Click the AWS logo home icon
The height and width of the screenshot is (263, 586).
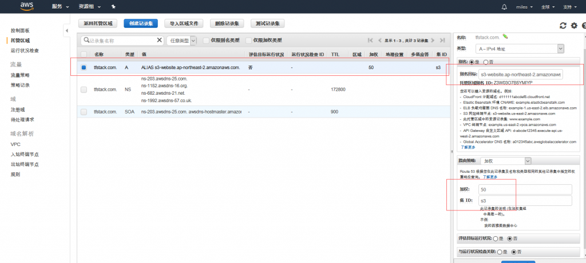point(27,6)
